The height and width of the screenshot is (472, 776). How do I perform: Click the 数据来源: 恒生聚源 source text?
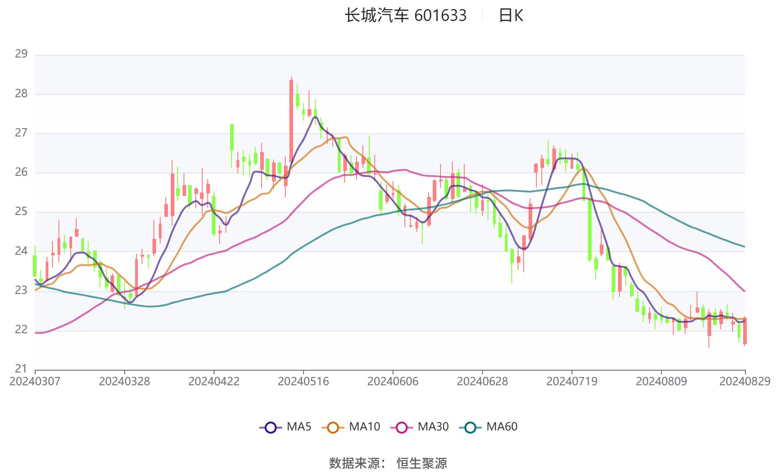(388, 463)
